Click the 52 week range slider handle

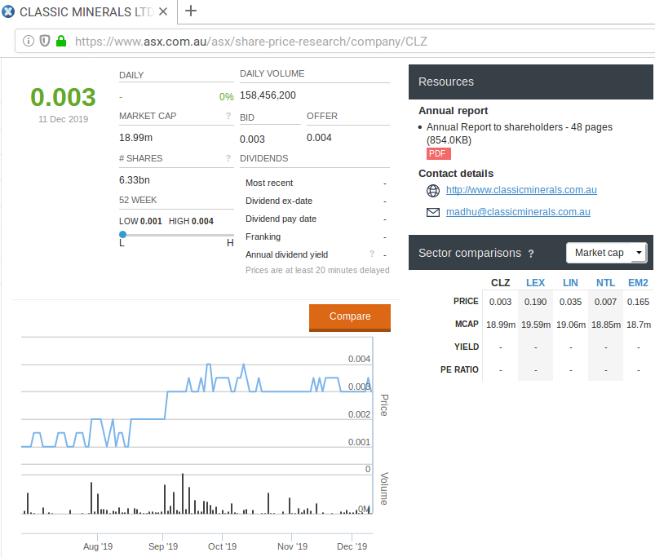point(122,235)
